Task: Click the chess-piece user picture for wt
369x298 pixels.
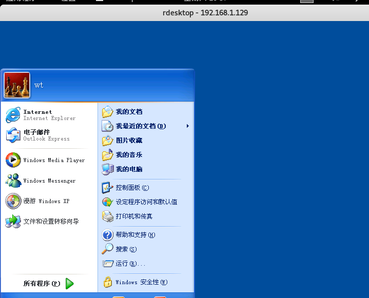Action: tap(17, 85)
